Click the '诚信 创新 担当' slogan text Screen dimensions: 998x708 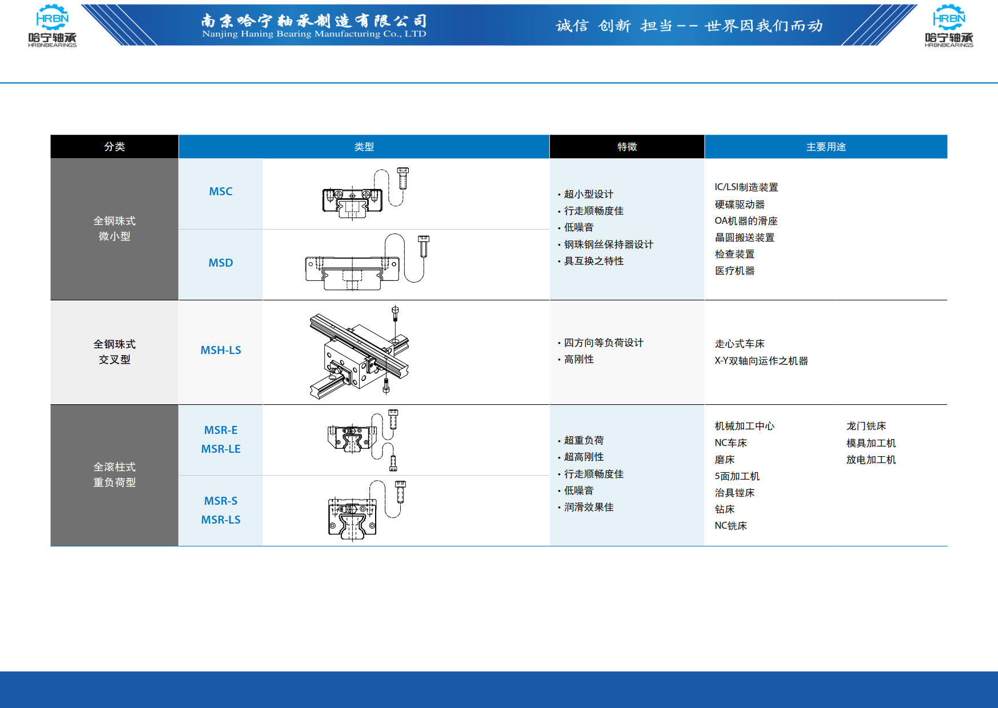614,26
